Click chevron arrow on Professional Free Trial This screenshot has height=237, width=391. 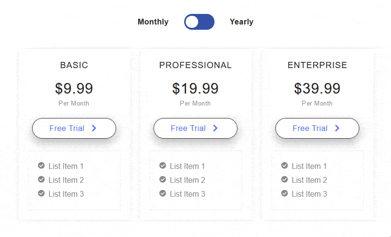pos(215,128)
